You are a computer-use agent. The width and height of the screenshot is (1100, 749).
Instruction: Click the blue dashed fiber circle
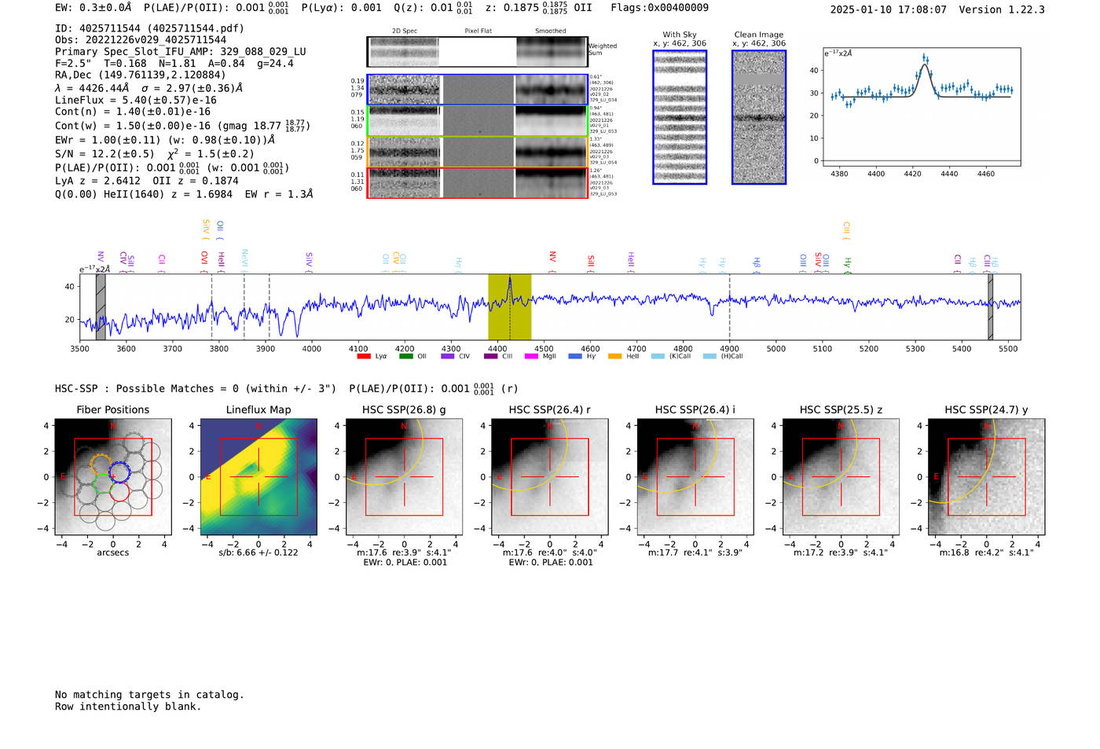(x=119, y=473)
